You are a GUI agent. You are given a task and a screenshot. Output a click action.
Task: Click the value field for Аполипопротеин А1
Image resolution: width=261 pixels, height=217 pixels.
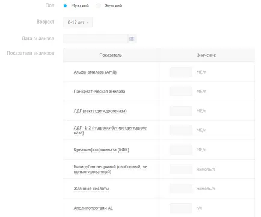click(x=181, y=208)
